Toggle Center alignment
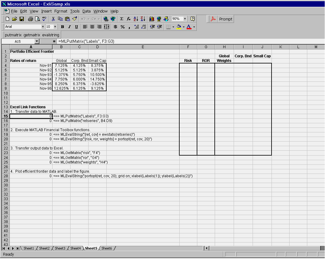Image resolution: width=325 pixels, height=266 pixels. coord(92,27)
